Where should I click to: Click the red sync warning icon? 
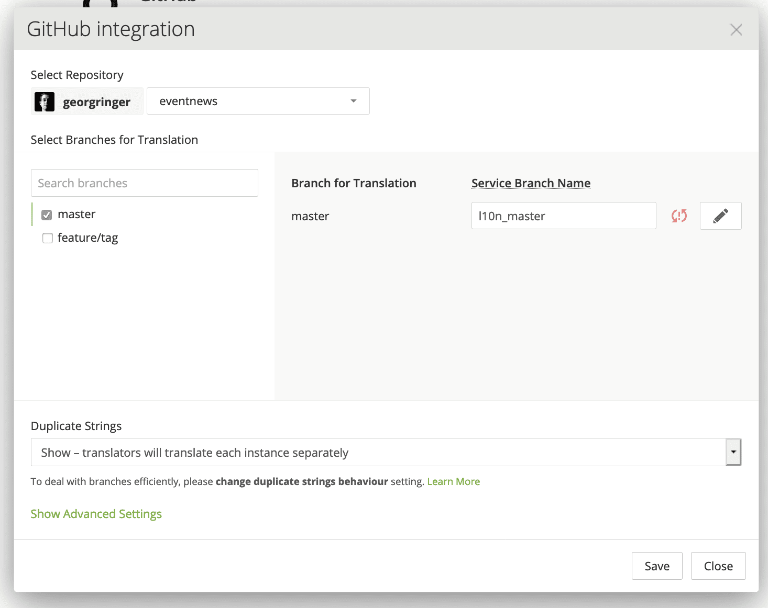coord(679,216)
